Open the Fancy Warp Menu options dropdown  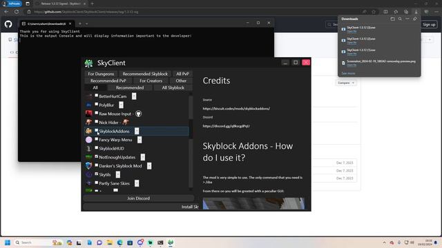(x=140, y=140)
